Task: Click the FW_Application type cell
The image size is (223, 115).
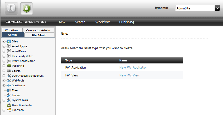Action: tap(76, 67)
